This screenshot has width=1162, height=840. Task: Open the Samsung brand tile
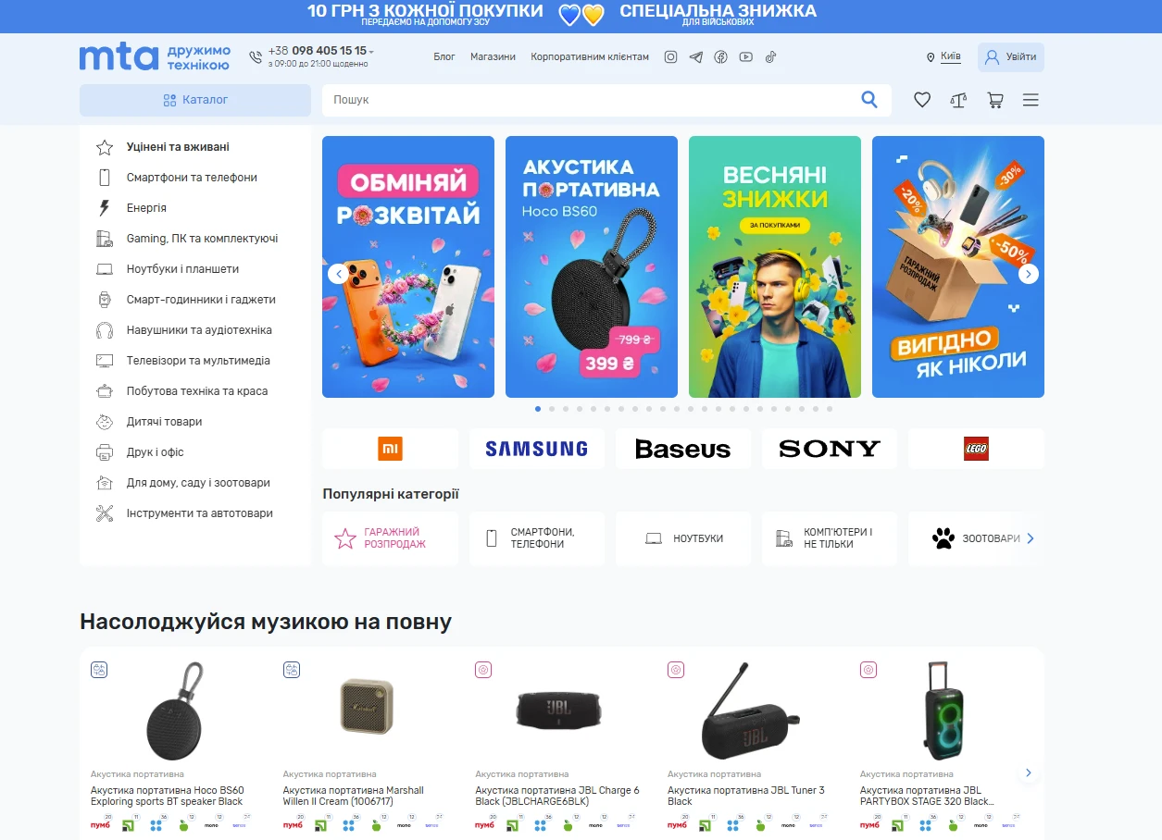(x=536, y=449)
